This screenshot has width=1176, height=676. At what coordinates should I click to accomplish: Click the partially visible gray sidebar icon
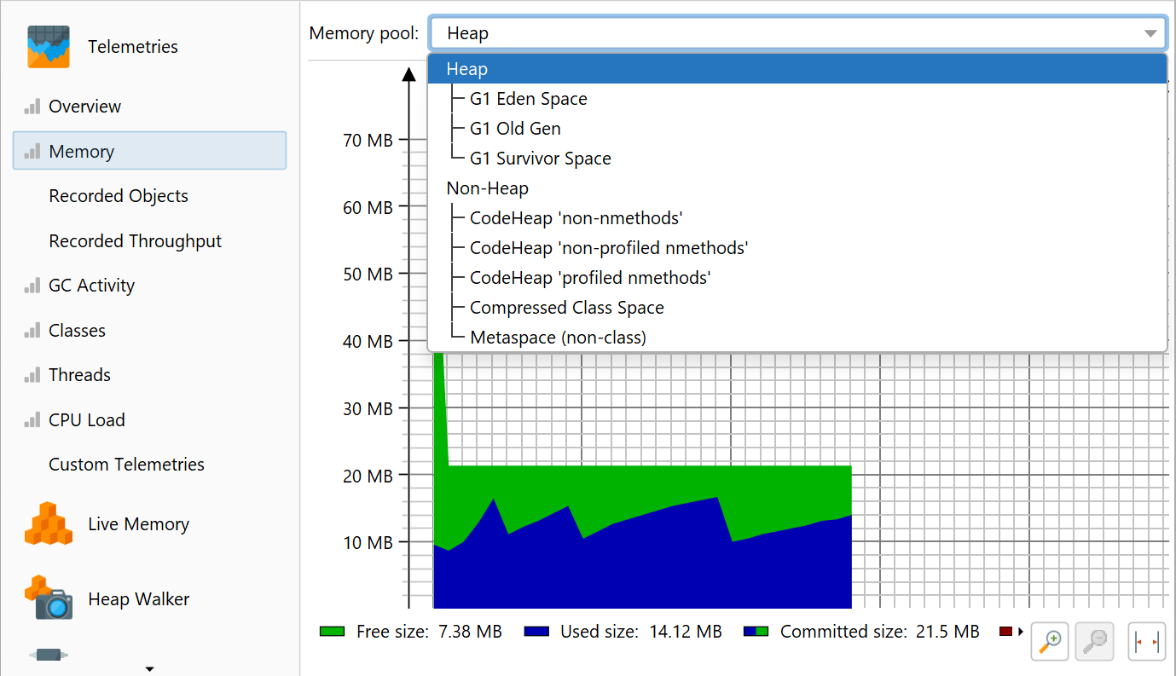[48, 655]
